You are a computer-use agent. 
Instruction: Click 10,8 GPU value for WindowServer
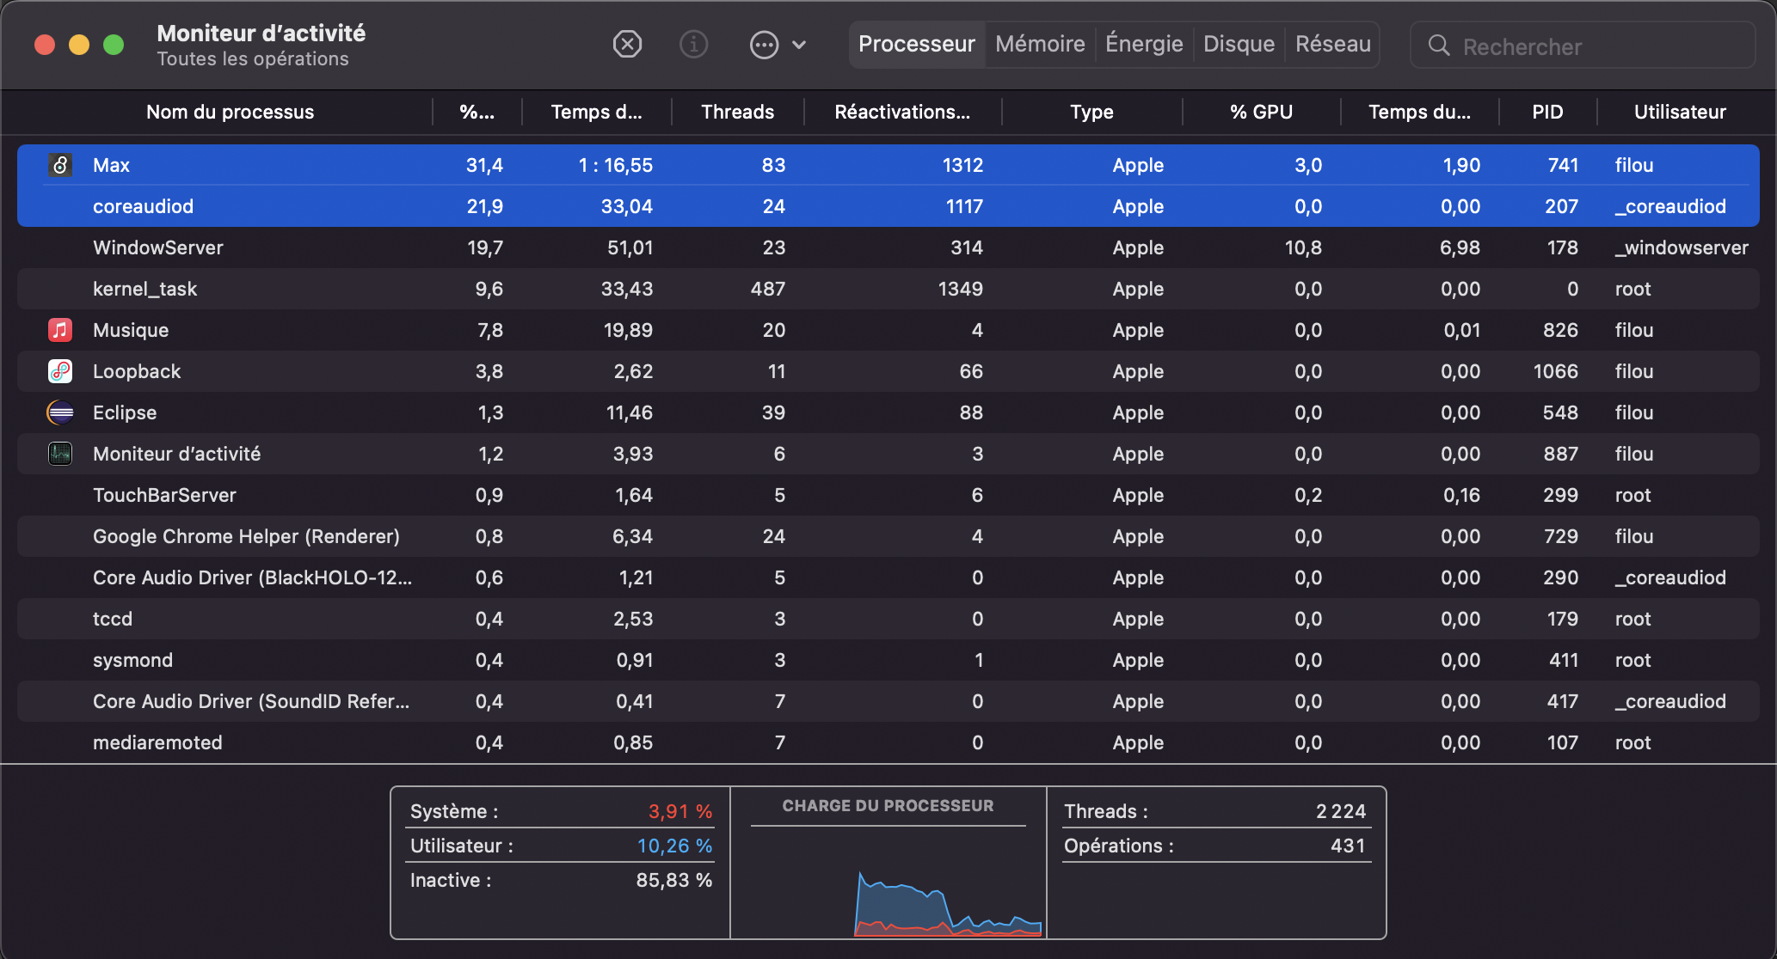coord(1303,247)
